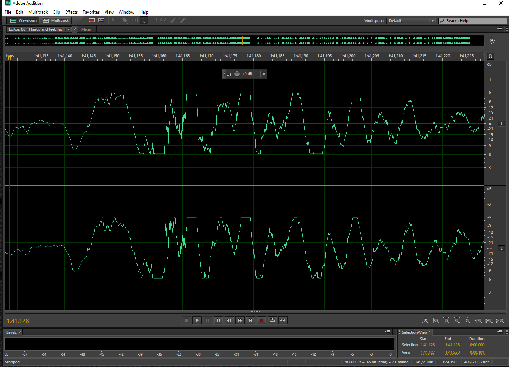Image resolution: width=509 pixels, height=367 pixels.
Task: Click the Zoom Out Full icon
Action: (x=468, y=321)
